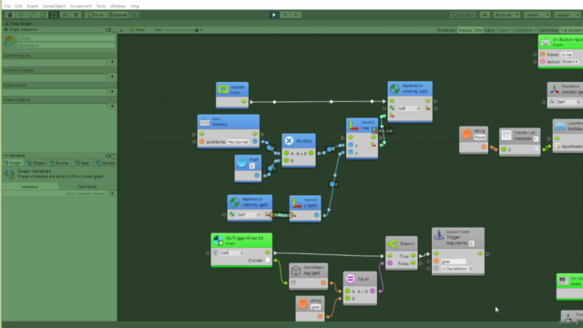Add a Value Outputs entry with plus
The width and height of the screenshot is (583, 328).
(112, 107)
